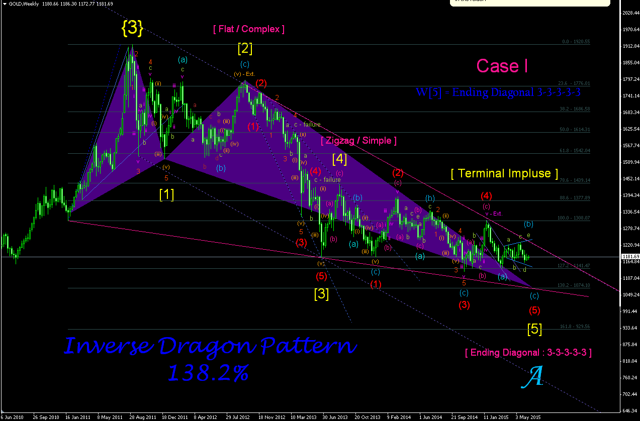Select Fibonacci level '61.8 - 1542.04'

(x=574, y=151)
